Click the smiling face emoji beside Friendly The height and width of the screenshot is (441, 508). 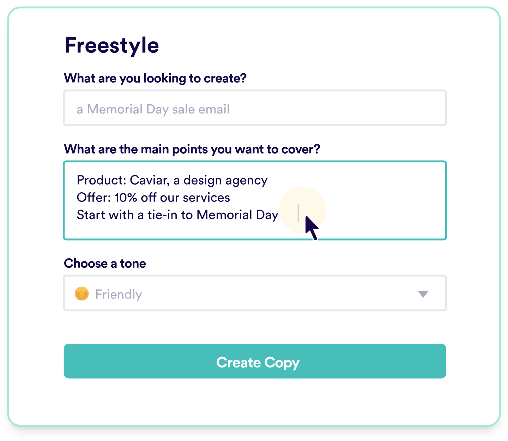pyautogui.click(x=82, y=293)
